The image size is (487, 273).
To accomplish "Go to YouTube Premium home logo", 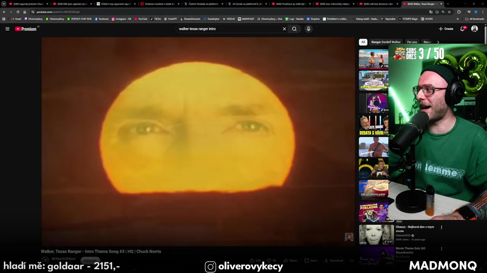I will coord(27,29).
